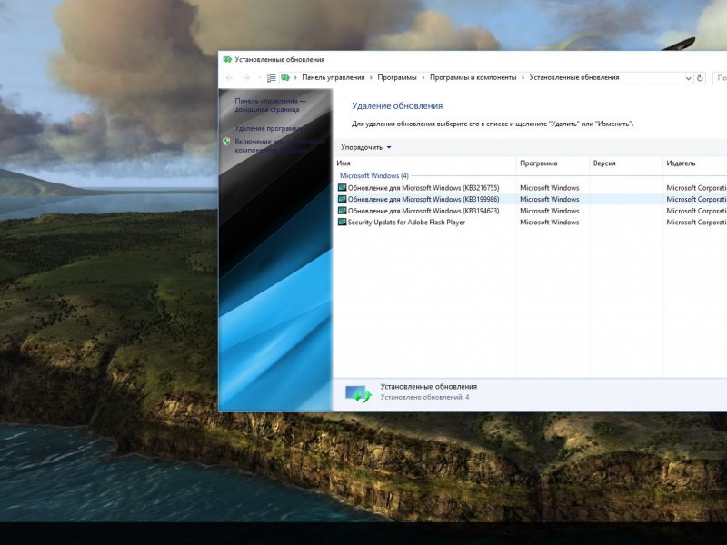Click the Program cell of KB3199986
Image resolution: width=727 pixels, height=545 pixels.
[x=550, y=199]
